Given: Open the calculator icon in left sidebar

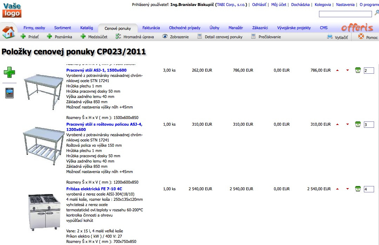Looking at the screenshot, I should tap(9, 93).
